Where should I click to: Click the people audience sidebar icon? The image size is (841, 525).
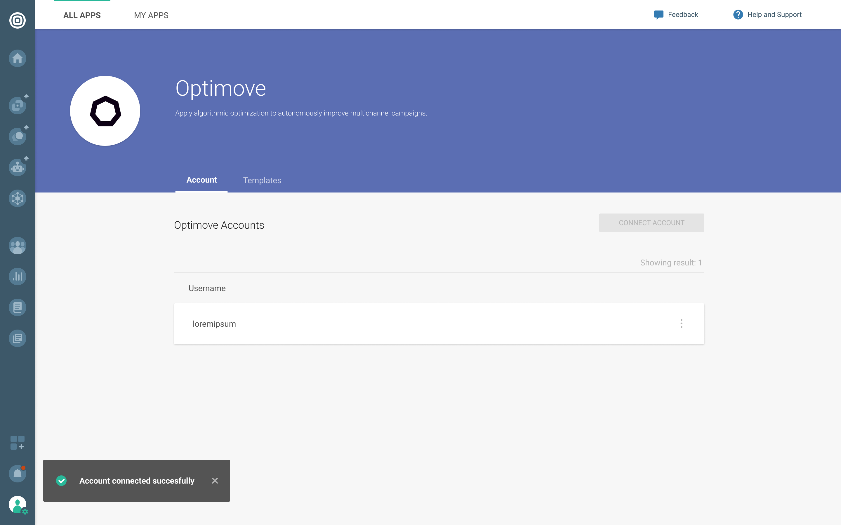(18, 246)
